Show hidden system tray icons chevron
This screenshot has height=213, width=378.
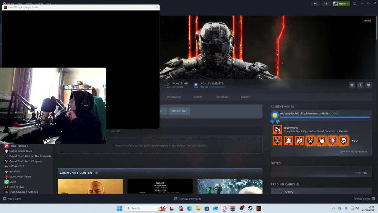click(x=333, y=208)
